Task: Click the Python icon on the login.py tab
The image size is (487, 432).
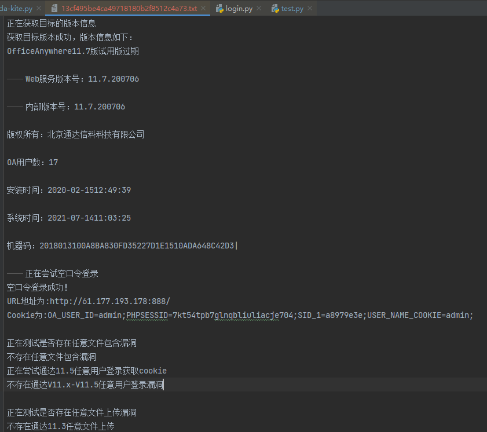Action: 219,8
